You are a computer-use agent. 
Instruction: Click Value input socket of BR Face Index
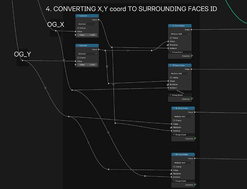pyautogui.click(x=172, y=170)
